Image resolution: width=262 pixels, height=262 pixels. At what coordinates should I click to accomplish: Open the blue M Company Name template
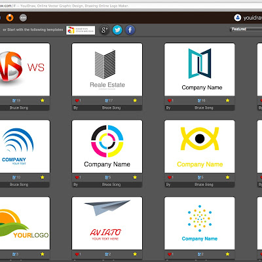(x=200, y=69)
